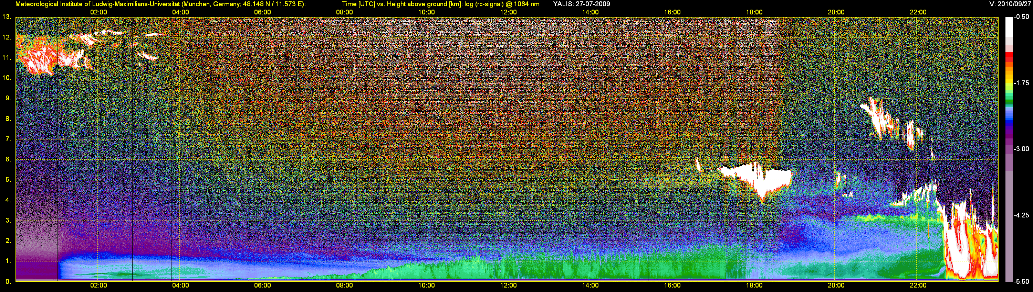Click the 20:00 label on the top time axis
Image resolution: width=1033 pixels, height=292 pixels.
[x=836, y=12]
